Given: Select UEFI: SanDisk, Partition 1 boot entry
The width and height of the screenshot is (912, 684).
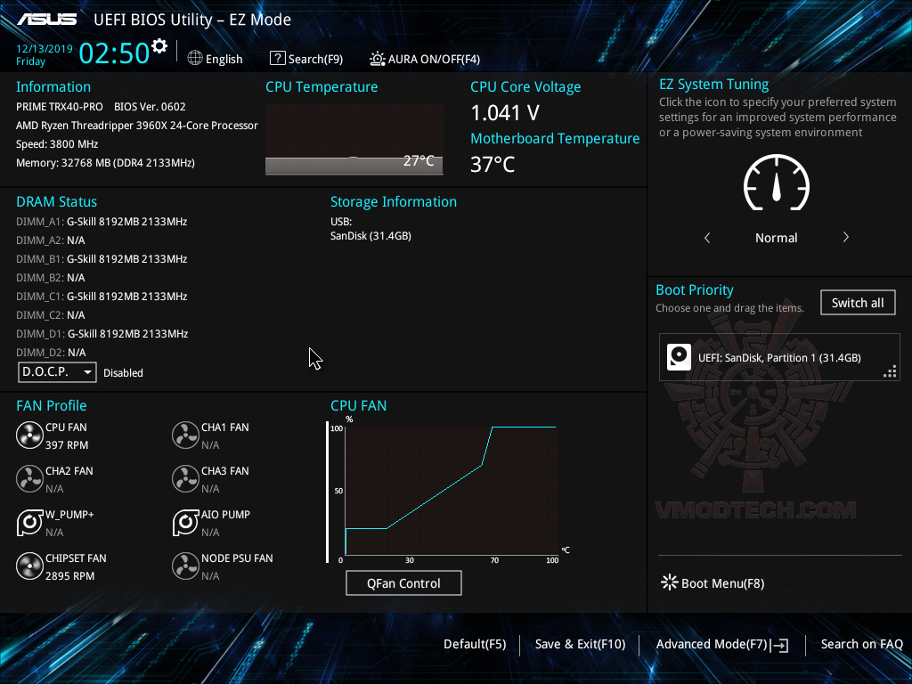Looking at the screenshot, I should click(x=779, y=357).
